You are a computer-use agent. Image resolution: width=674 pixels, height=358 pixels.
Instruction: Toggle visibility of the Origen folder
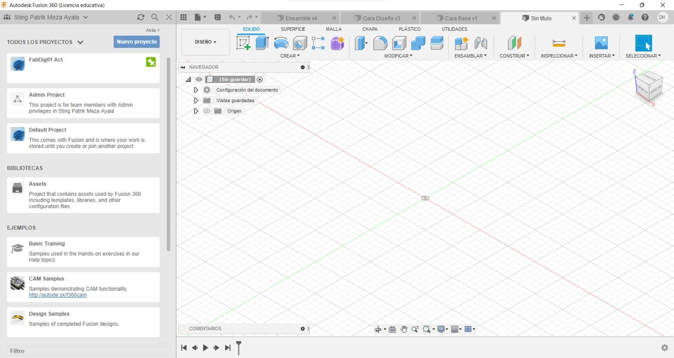(207, 111)
